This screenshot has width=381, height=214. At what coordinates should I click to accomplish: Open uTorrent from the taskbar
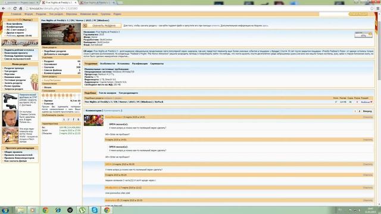pos(82,210)
